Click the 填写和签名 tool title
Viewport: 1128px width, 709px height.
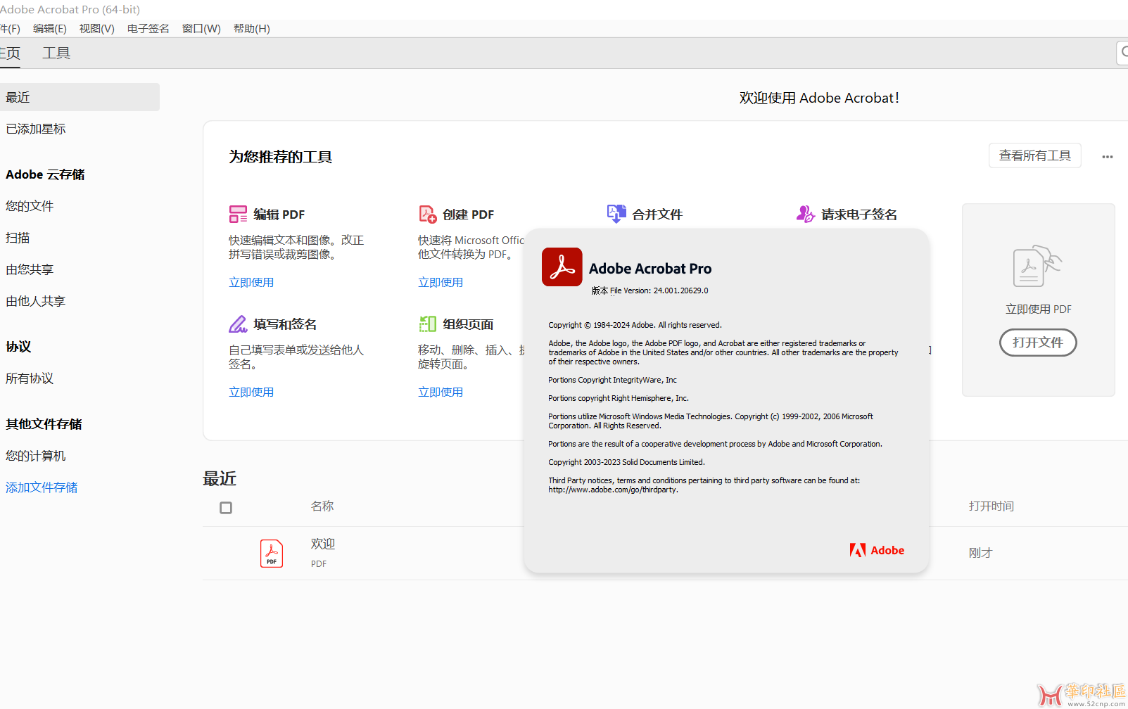tap(285, 324)
